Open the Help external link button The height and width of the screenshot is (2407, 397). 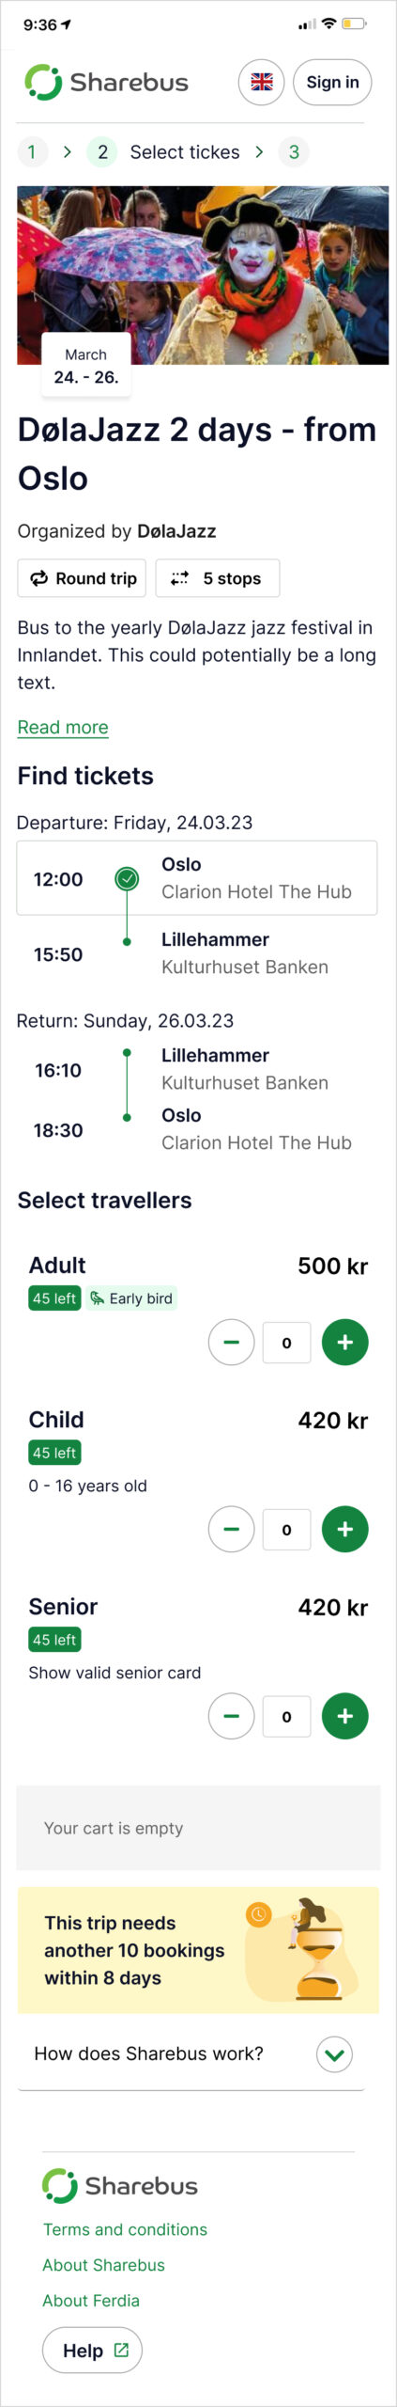click(x=92, y=2351)
